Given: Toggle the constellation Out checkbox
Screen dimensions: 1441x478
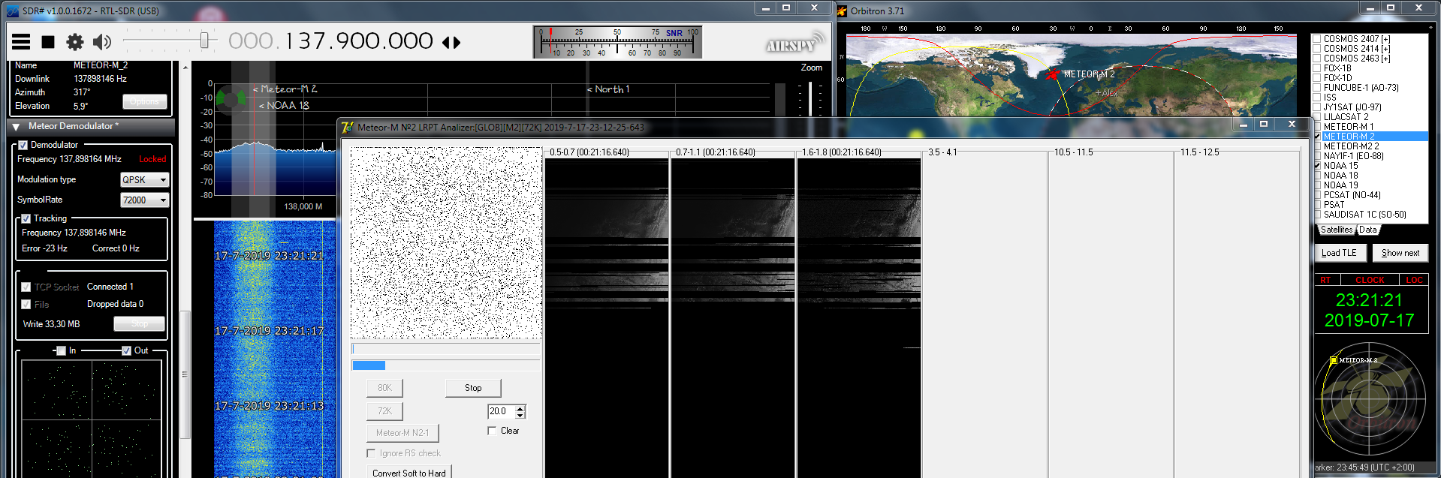Looking at the screenshot, I should click(x=127, y=350).
